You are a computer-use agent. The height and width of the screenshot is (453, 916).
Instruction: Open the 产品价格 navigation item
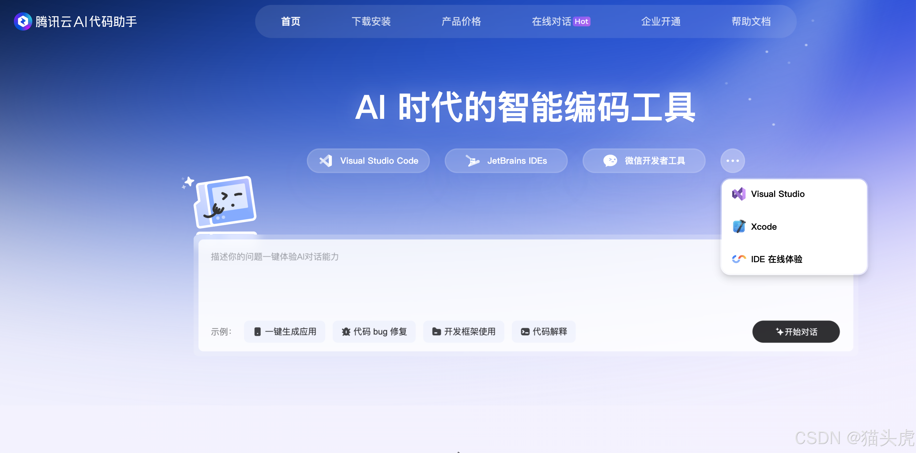[x=461, y=22]
